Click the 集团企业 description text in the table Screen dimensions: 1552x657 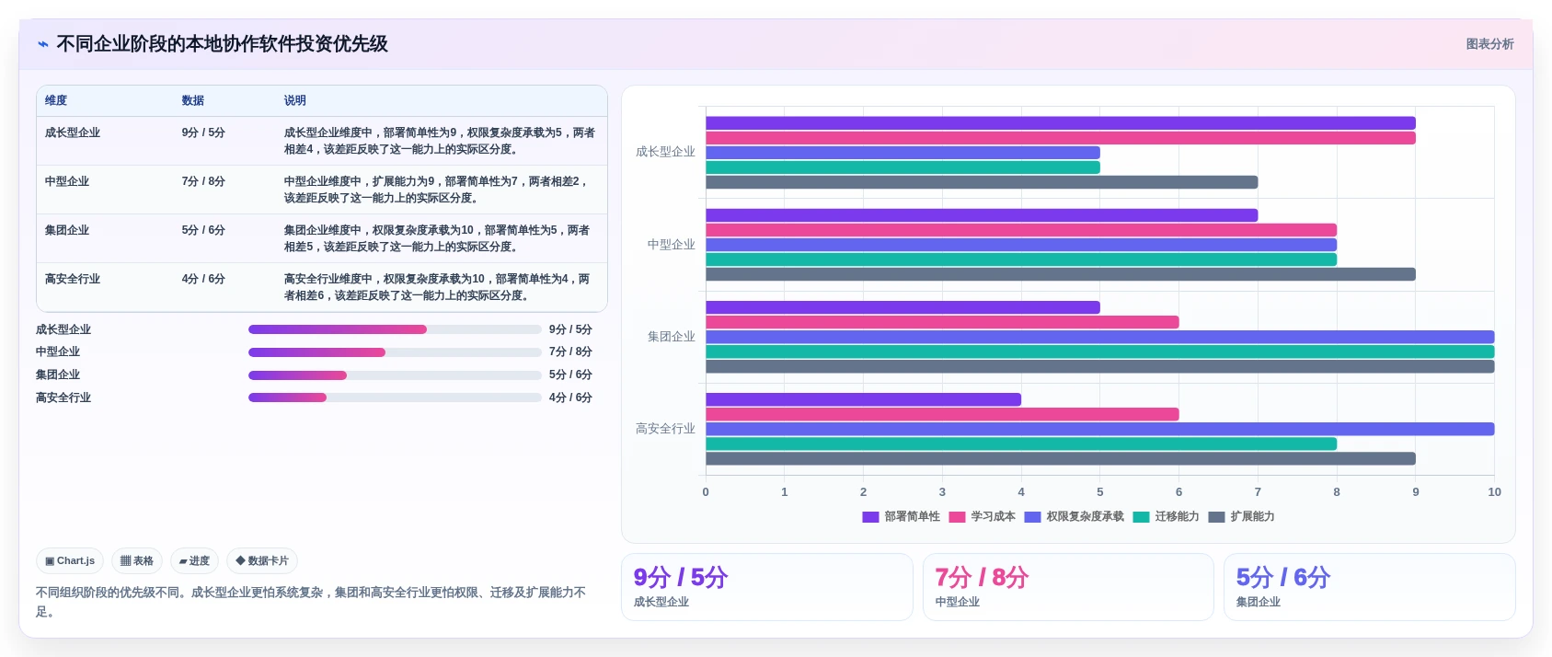pos(438,238)
